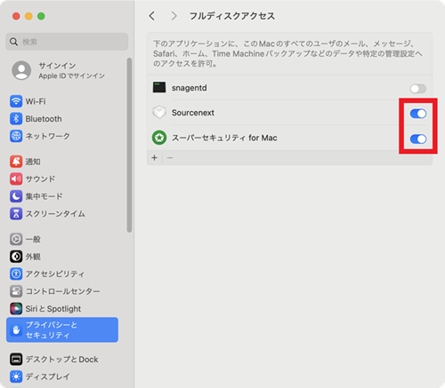Select プライバシーとセキュリティ in sidebar
Image resolution: width=445 pixels, height=388 pixels.
[x=62, y=329]
